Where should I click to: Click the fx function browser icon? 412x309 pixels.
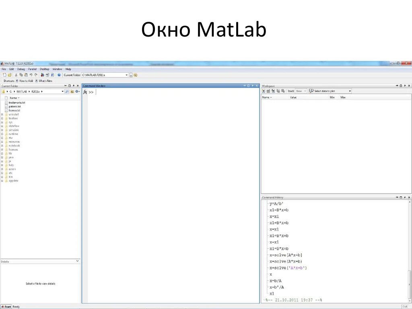[85, 92]
